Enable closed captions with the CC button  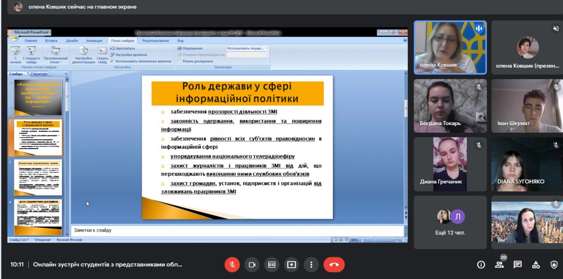coord(272,264)
